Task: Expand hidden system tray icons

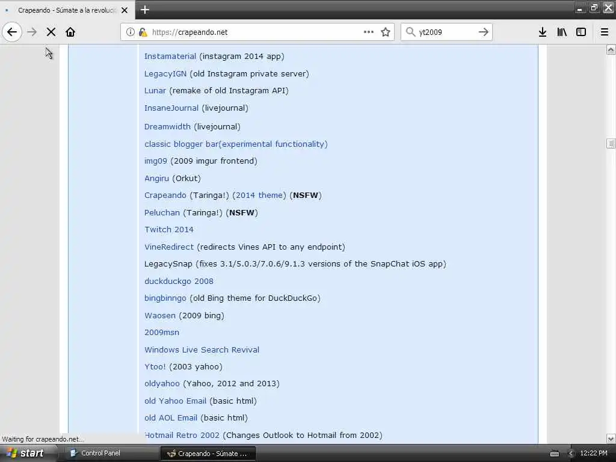Action: pos(571,454)
